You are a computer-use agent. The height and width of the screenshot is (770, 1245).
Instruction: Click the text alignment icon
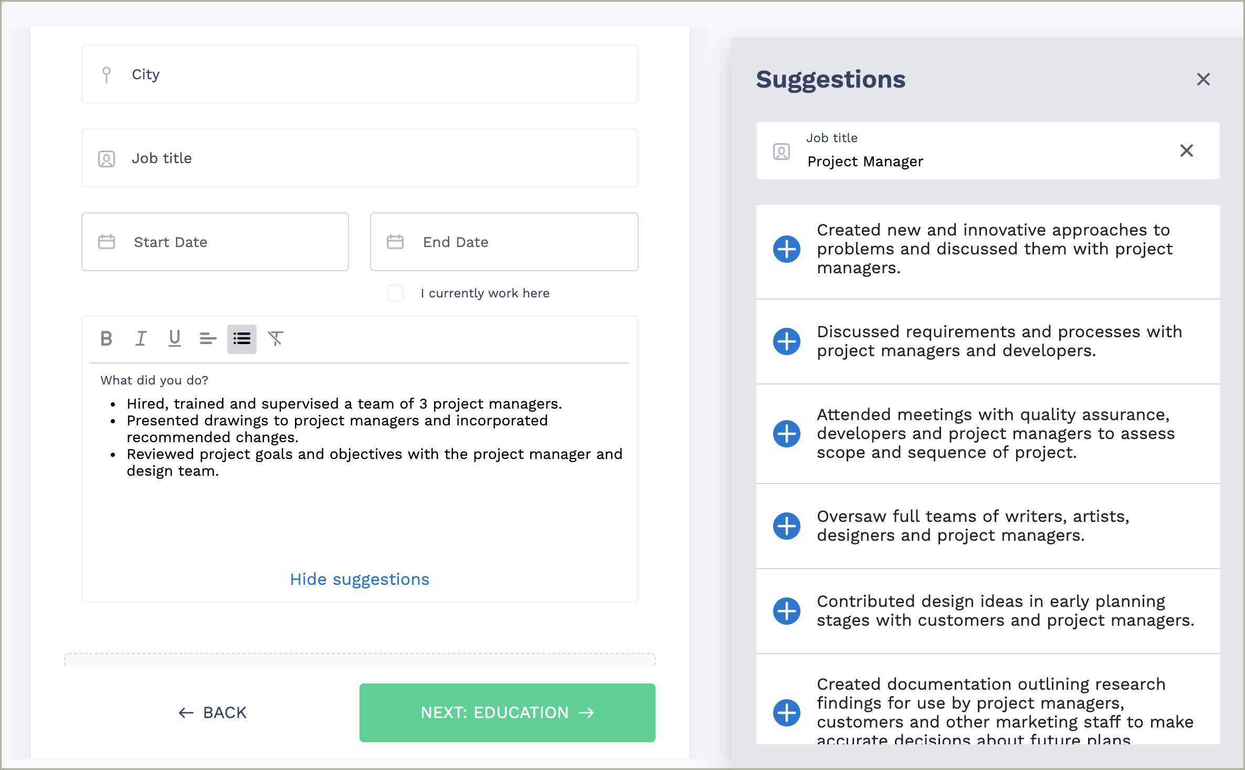[206, 338]
